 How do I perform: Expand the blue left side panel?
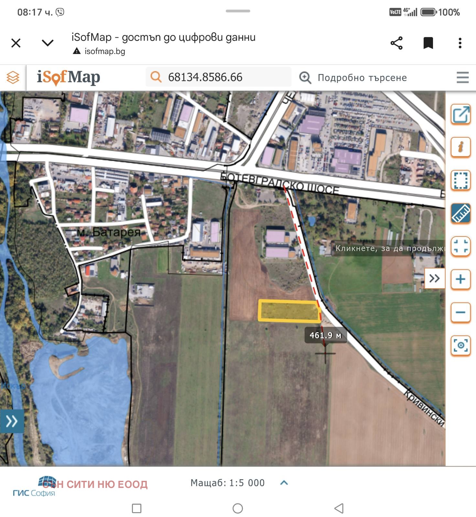pyautogui.click(x=12, y=421)
